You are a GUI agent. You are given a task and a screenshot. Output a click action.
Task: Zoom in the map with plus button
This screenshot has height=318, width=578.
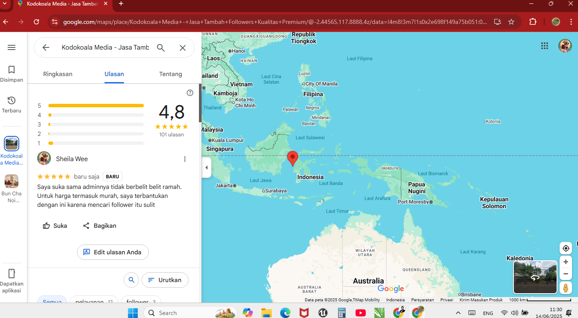[566, 262]
